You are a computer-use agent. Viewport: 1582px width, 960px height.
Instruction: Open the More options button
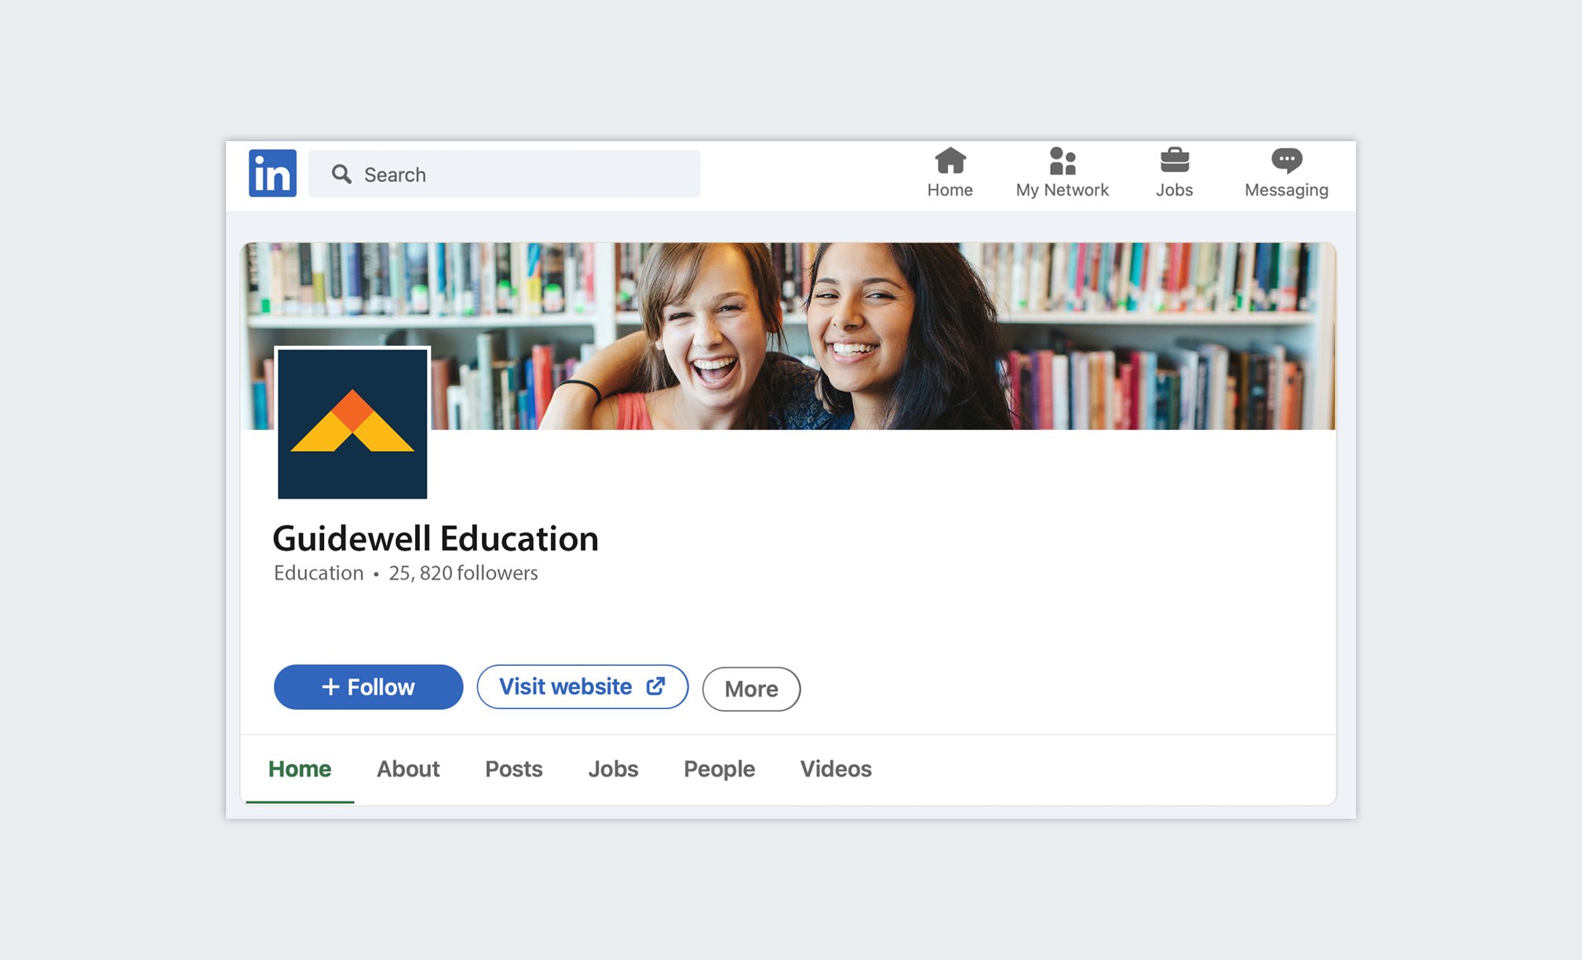(x=751, y=689)
